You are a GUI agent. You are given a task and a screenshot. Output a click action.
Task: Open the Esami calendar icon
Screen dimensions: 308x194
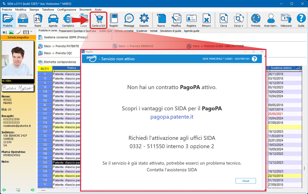tap(38, 20)
